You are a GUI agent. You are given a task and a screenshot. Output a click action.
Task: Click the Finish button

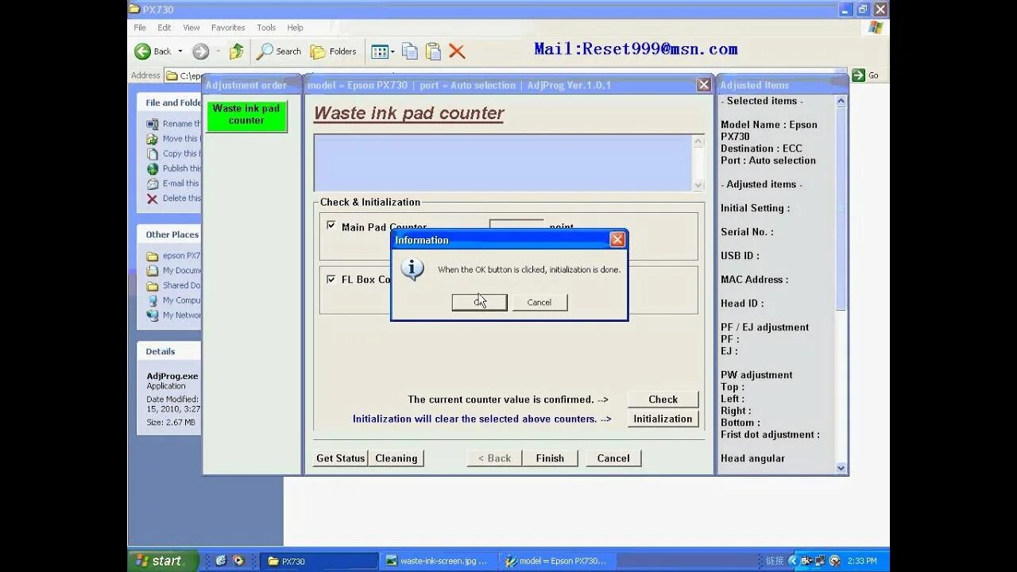pyautogui.click(x=550, y=458)
